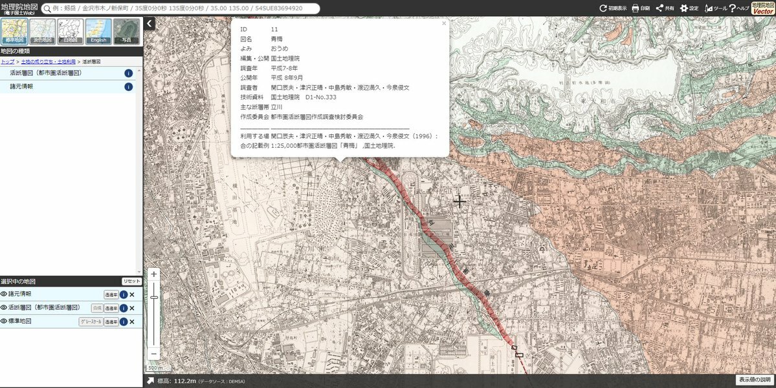The image size is (776, 388).
Task: Remove 標準地図 layer with X
Action: pyautogui.click(x=132, y=322)
